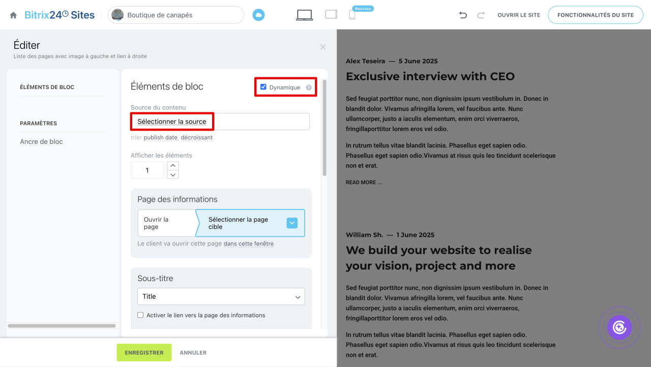Screen dimensions: 651x367
Task: Click the Source du contenu label
Action: [158, 107]
